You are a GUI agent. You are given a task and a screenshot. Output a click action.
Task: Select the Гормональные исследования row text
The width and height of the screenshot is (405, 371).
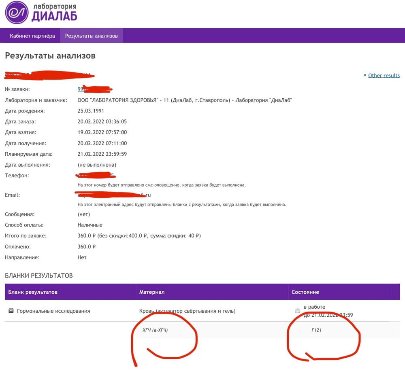53,311
